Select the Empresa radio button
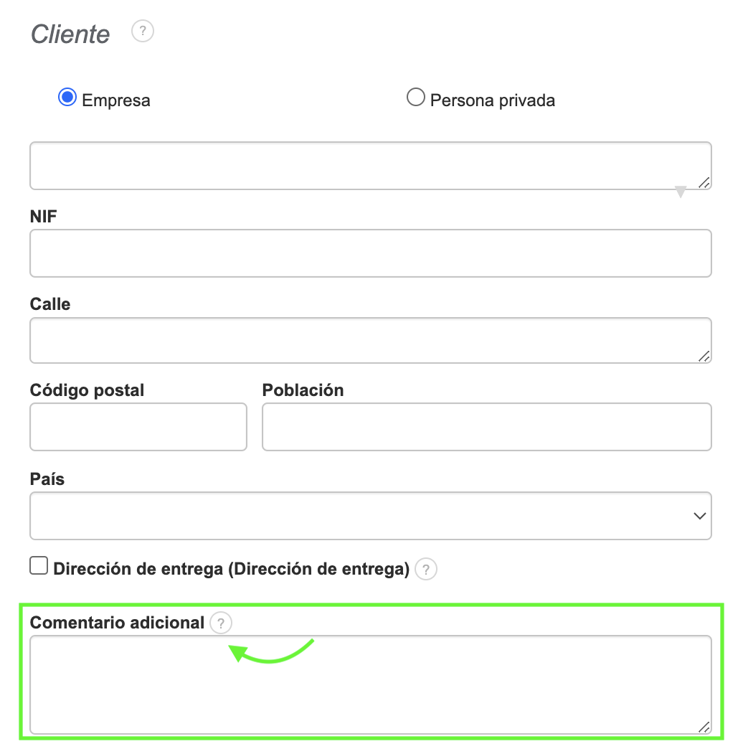This screenshot has width=743, height=749. 67,98
